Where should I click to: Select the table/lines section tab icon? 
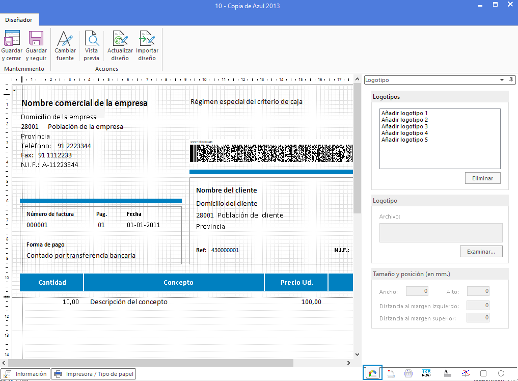click(x=408, y=373)
